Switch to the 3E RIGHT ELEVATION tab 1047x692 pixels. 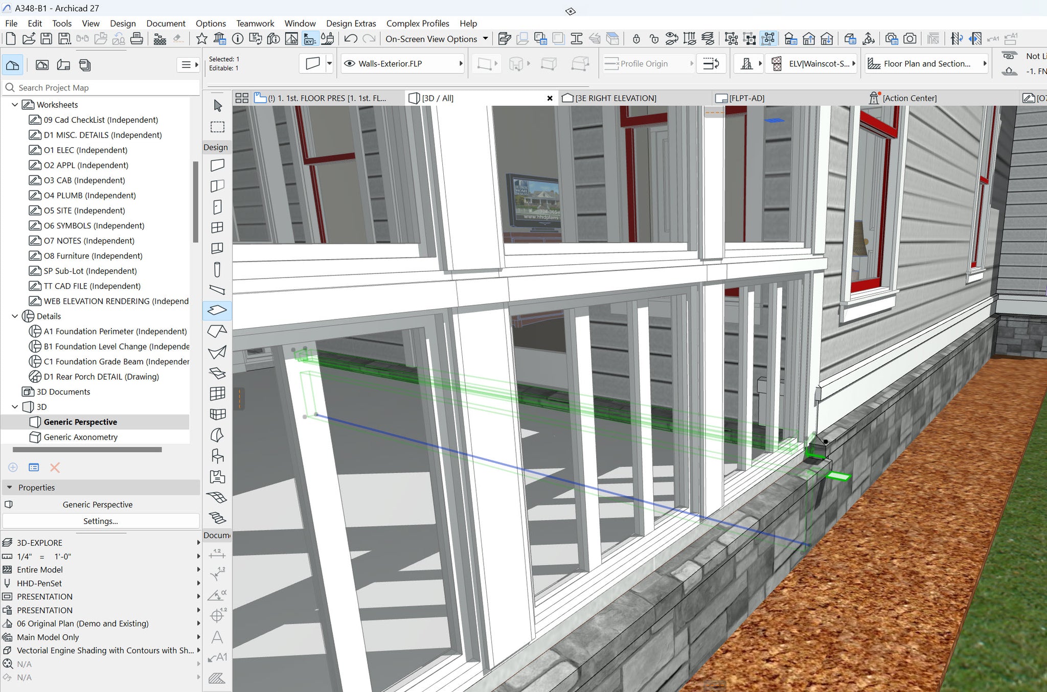point(615,98)
